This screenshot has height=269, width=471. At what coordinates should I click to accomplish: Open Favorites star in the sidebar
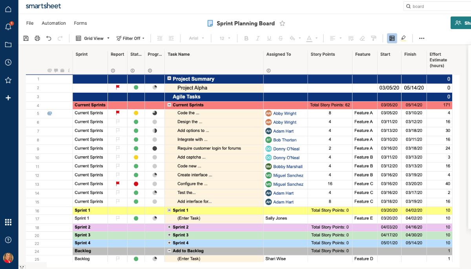tap(8, 80)
